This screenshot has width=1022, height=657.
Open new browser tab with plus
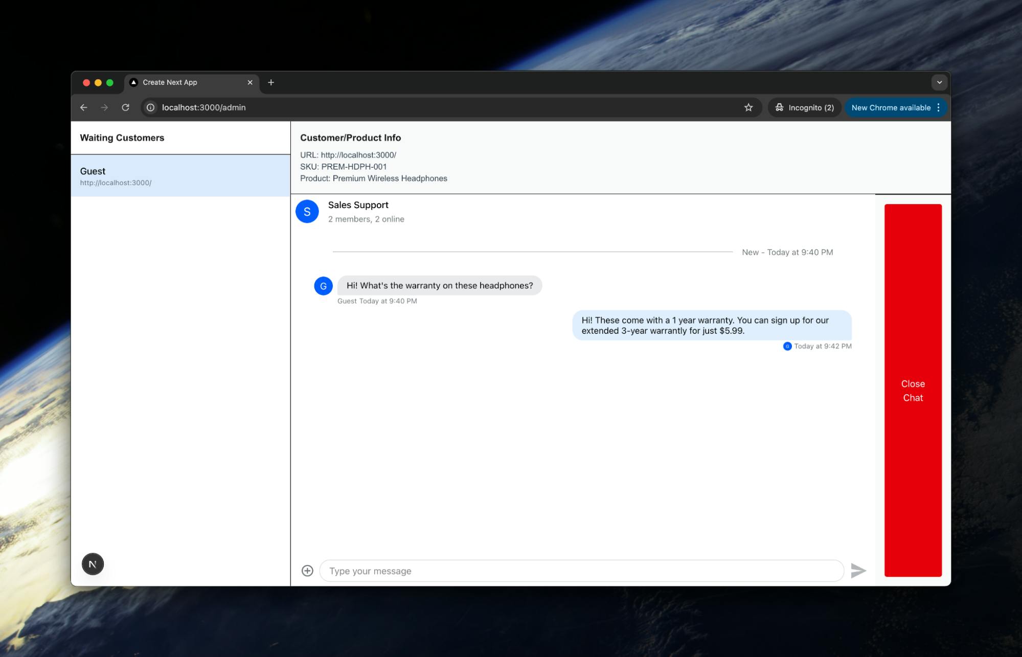271,82
